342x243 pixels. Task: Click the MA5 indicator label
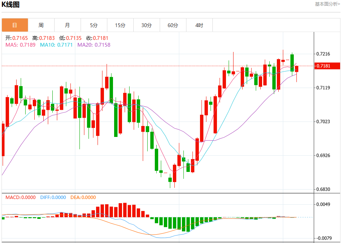coord(20,45)
